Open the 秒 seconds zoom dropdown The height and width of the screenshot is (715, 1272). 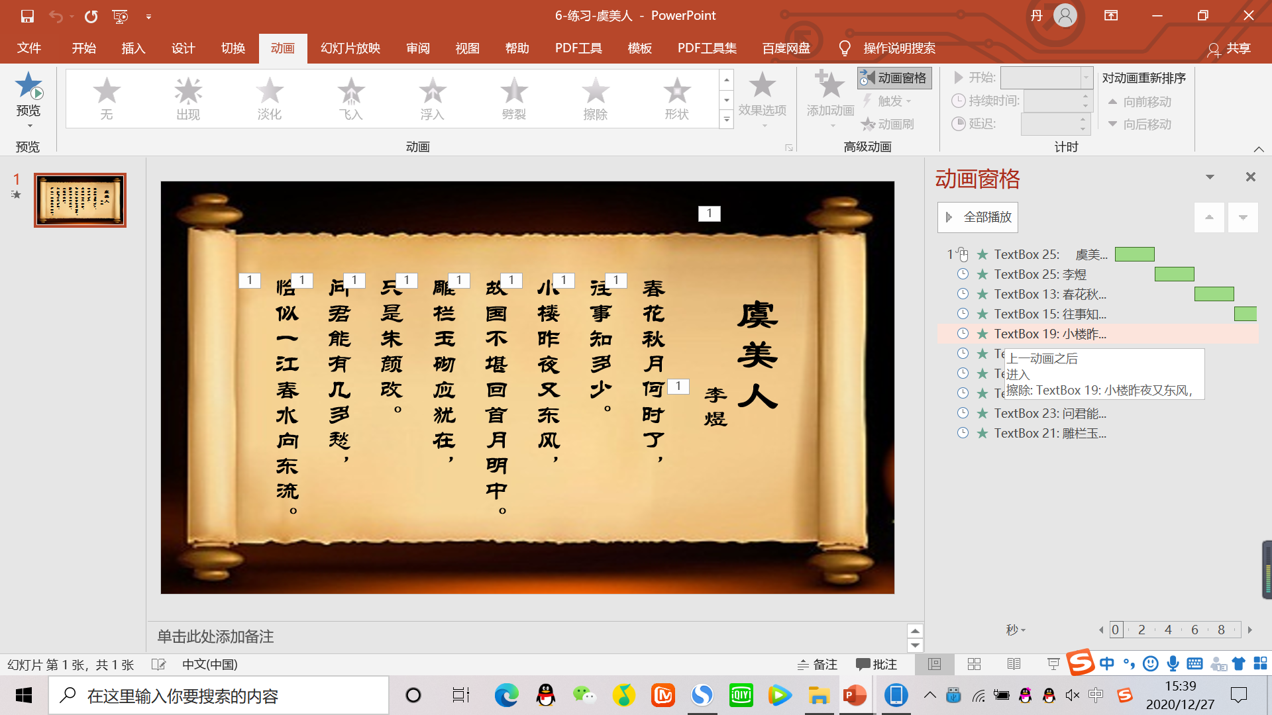coord(1016,630)
